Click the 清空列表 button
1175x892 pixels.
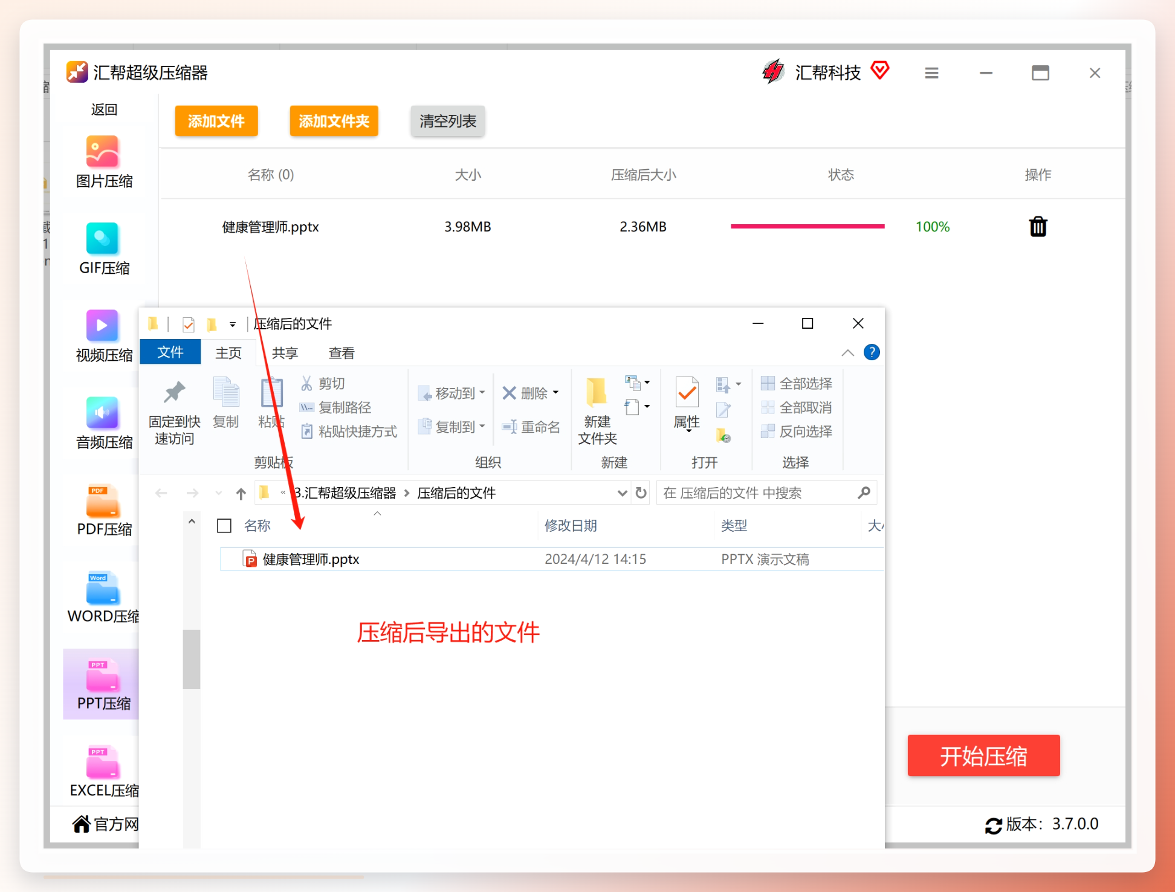(447, 121)
